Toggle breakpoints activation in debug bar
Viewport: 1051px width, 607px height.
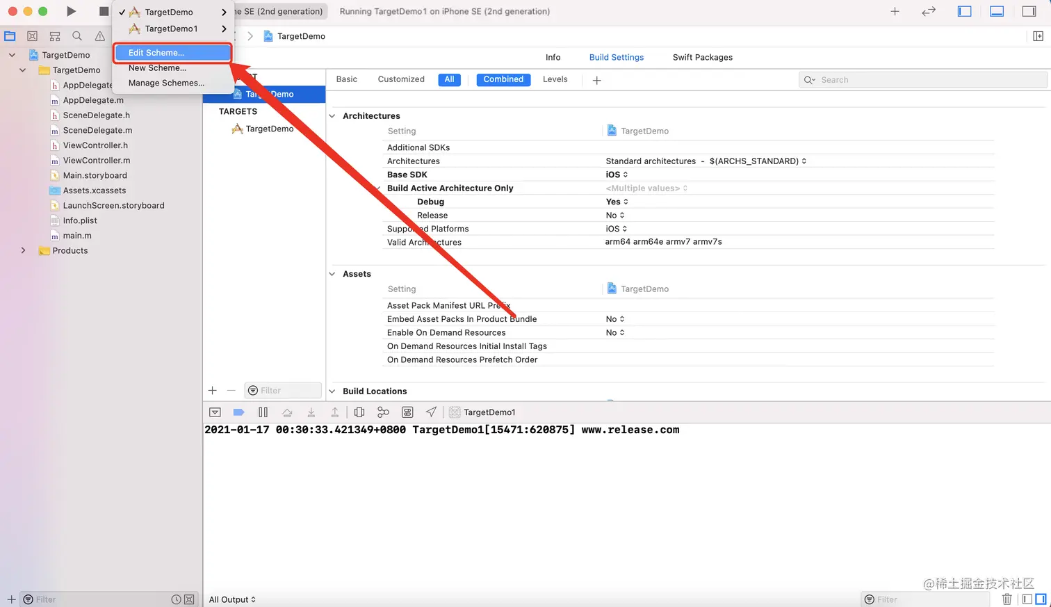(x=238, y=412)
